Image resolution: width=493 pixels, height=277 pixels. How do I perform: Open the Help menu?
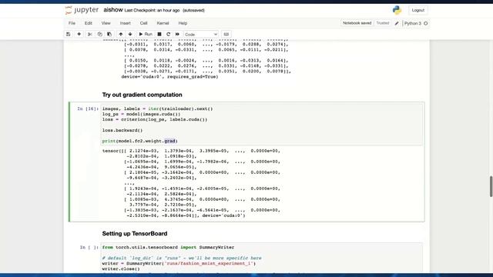pyautogui.click(x=183, y=23)
